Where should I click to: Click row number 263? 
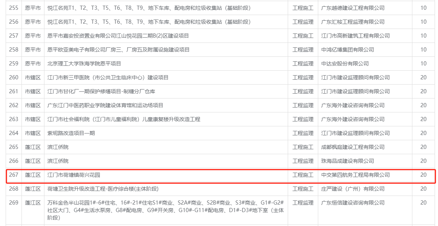click(14, 120)
